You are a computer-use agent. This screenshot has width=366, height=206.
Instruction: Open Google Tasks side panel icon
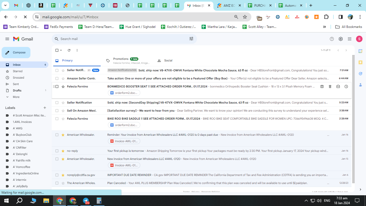tap(361, 73)
